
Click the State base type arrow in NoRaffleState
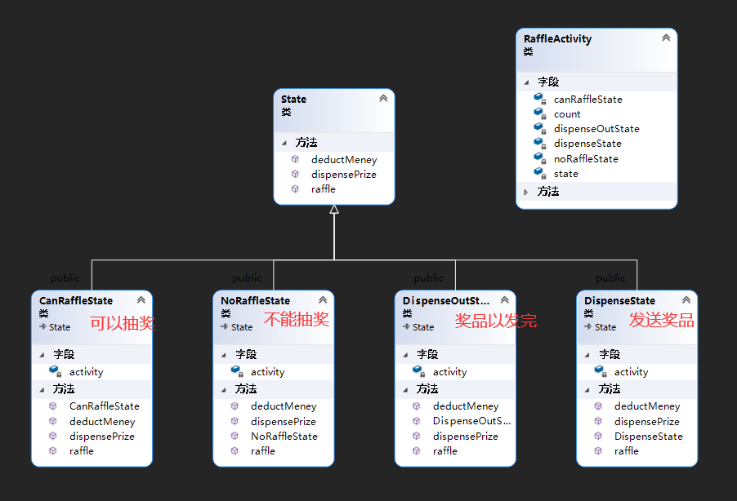click(225, 327)
